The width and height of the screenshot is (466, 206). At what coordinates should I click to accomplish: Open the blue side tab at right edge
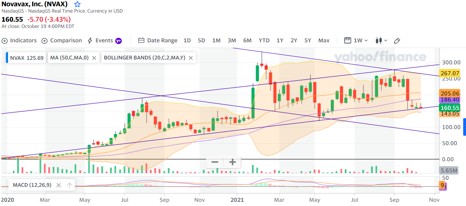pyautogui.click(x=465, y=127)
